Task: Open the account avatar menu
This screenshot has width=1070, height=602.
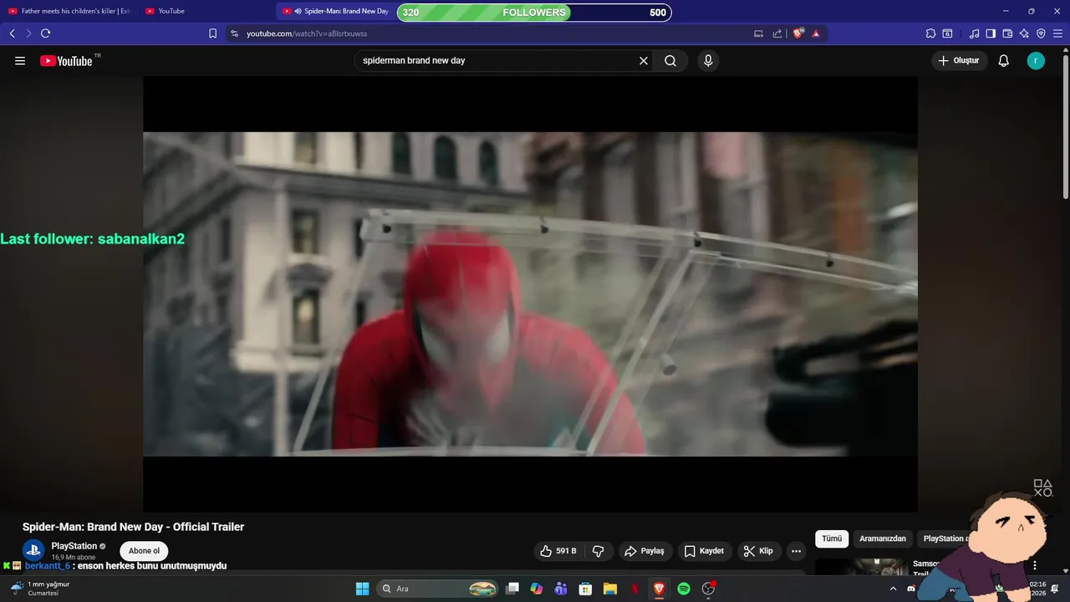Action: point(1036,60)
